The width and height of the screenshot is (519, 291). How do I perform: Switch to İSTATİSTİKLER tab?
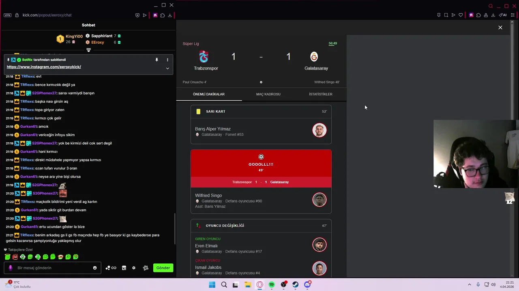pyautogui.click(x=321, y=94)
